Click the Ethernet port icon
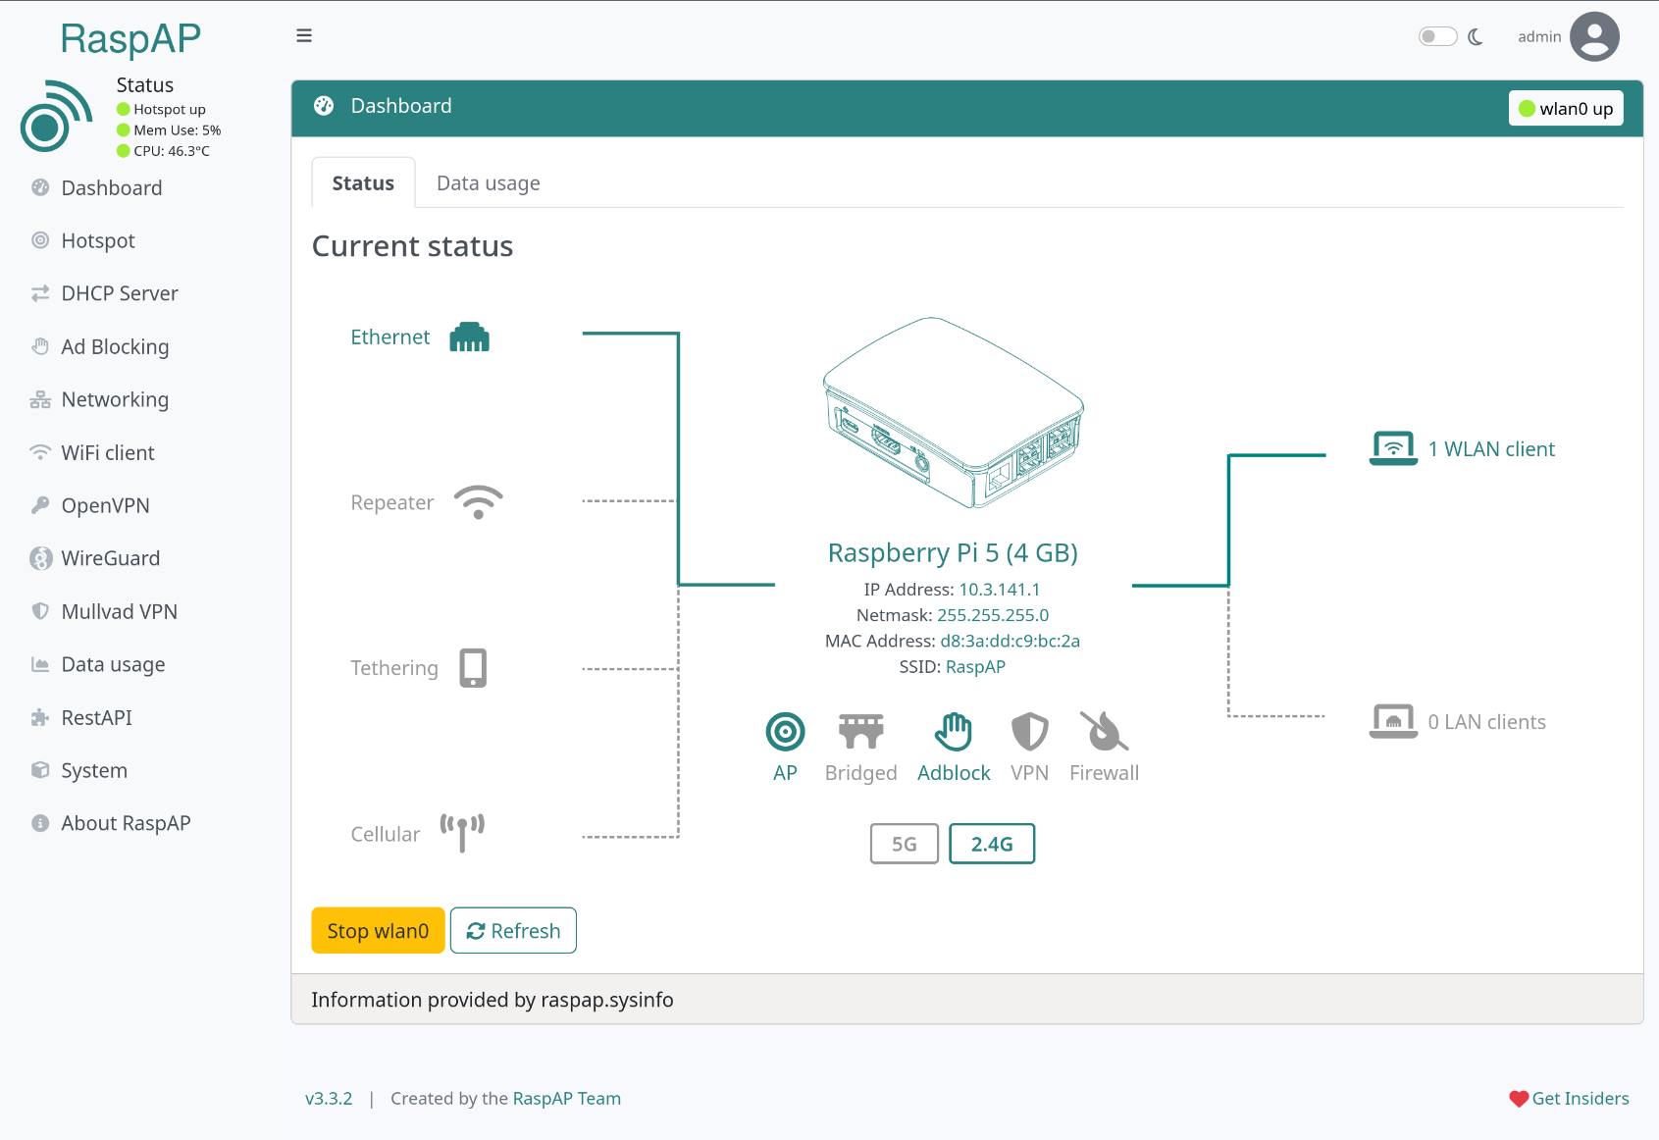Viewport: 1659px width, 1140px height. (x=469, y=337)
